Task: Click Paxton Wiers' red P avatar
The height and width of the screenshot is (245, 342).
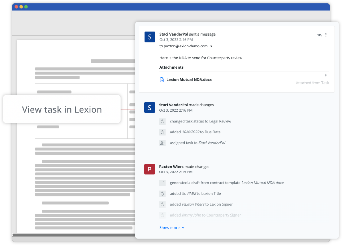Action: [149, 169]
